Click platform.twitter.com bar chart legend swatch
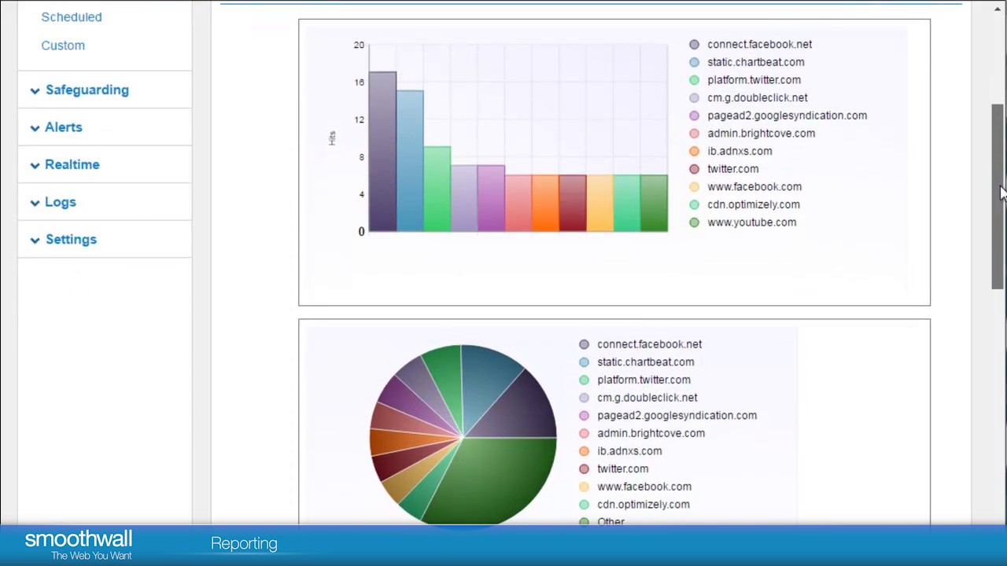 tap(694, 80)
